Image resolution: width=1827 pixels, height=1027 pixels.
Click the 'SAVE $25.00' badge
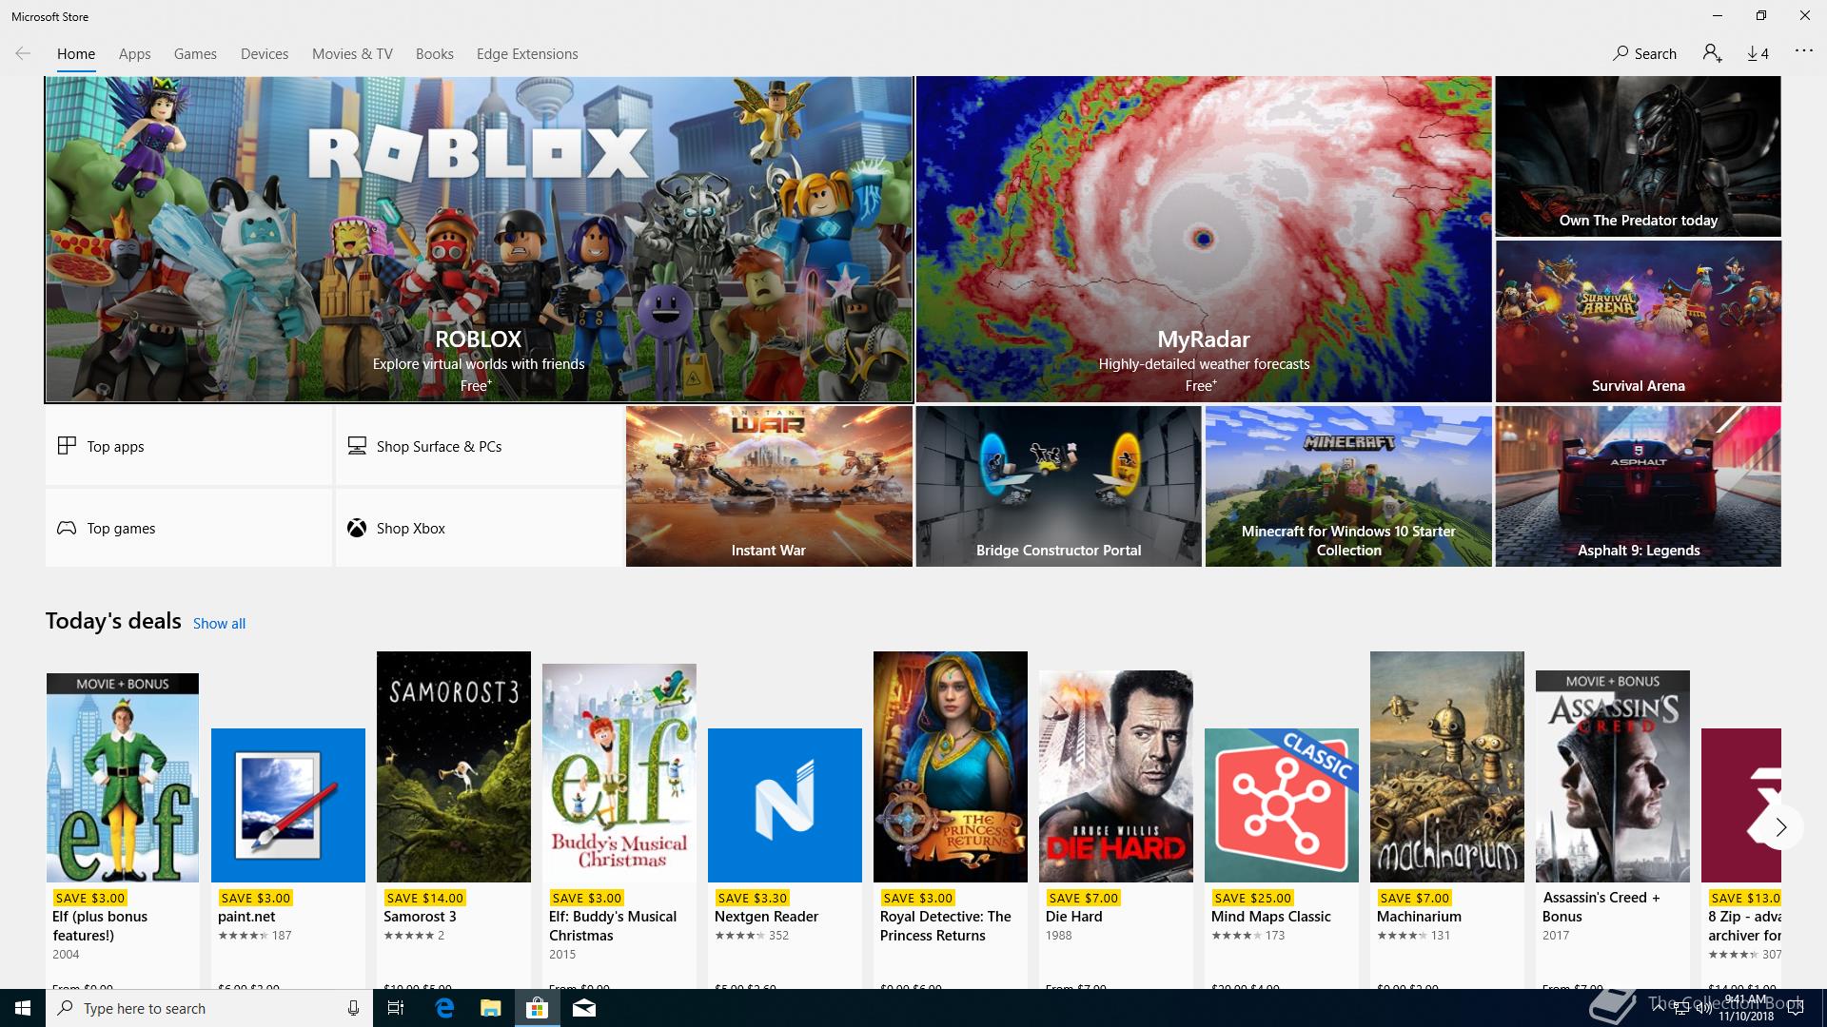pyautogui.click(x=1253, y=898)
